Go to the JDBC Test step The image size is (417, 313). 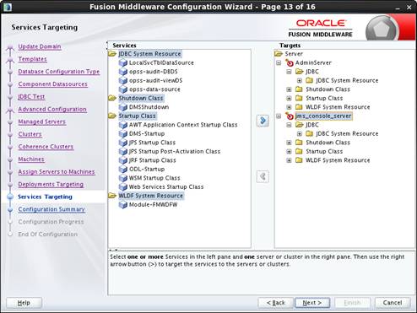pyautogui.click(x=31, y=97)
